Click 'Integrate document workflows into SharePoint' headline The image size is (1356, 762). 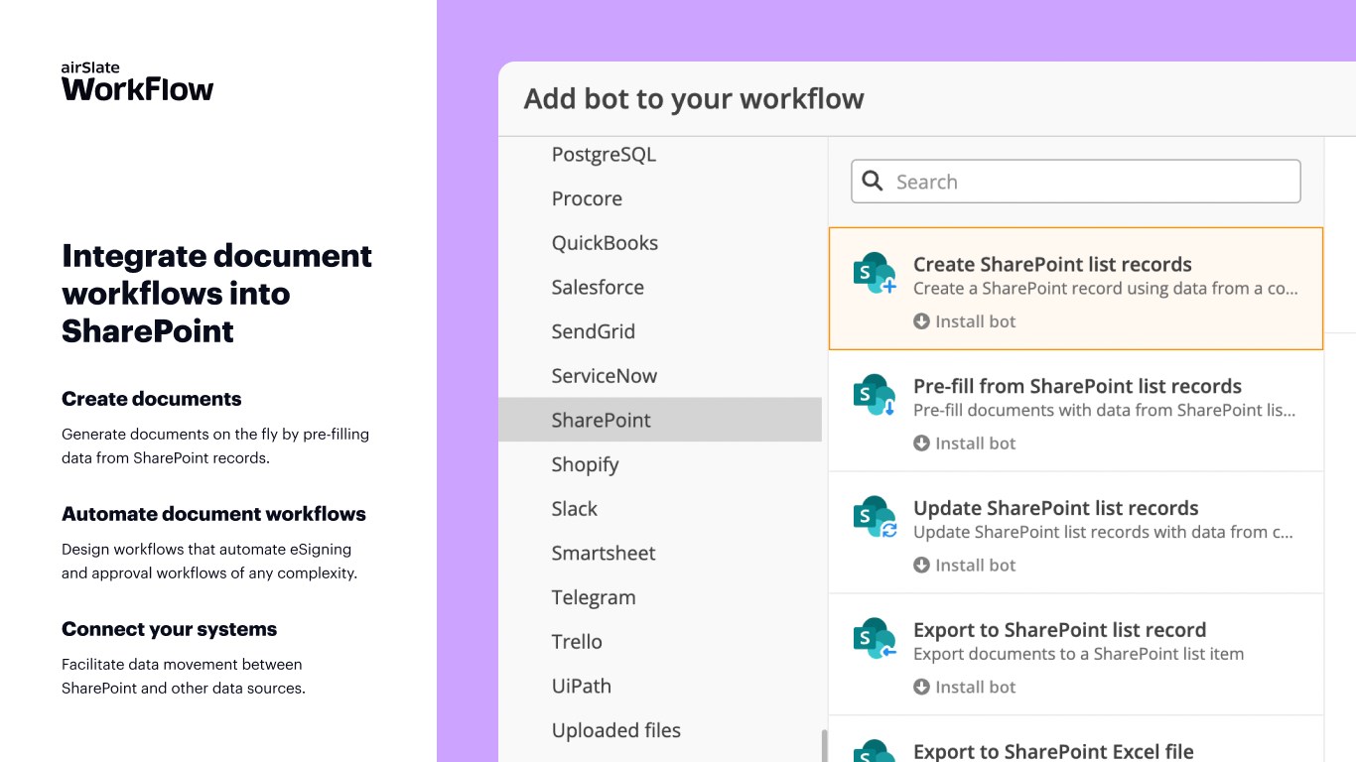[x=216, y=293]
